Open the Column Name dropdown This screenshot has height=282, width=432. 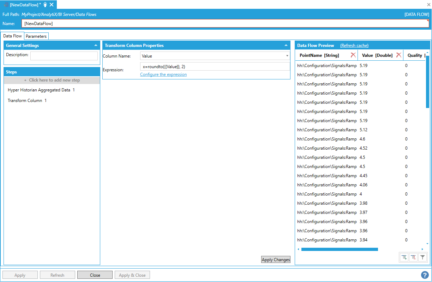pyautogui.click(x=287, y=56)
